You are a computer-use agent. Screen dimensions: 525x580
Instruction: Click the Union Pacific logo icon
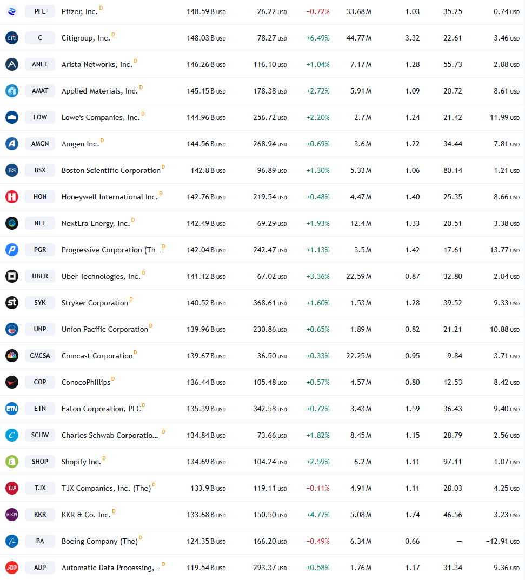(x=12, y=329)
